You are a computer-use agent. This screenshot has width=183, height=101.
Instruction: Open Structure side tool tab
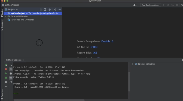tap(2, 25)
